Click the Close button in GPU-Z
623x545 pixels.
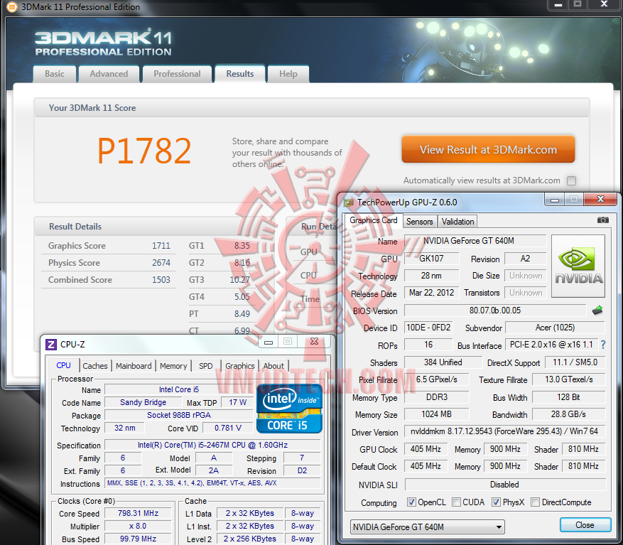click(x=585, y=525)
